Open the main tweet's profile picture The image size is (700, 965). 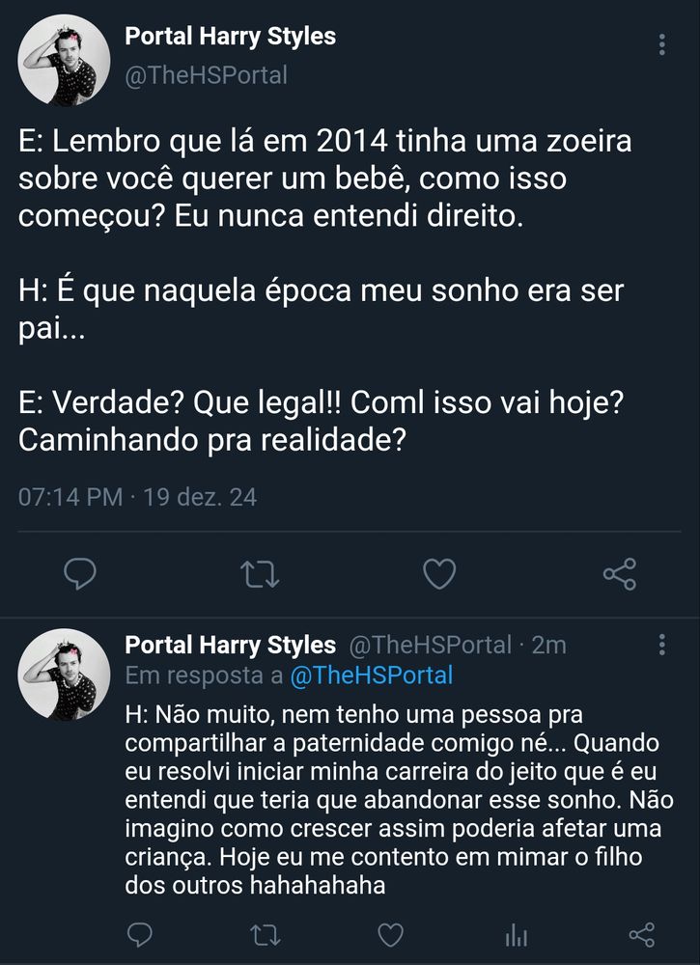point(64,61)
